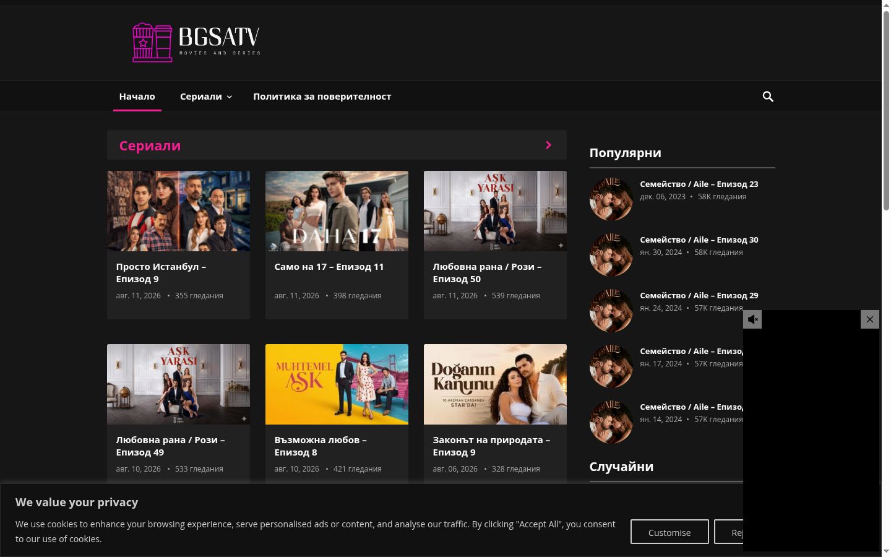The image size is (891, 557).
Task: Click the date авг. 06, 2026
Action: coord(455,469)
